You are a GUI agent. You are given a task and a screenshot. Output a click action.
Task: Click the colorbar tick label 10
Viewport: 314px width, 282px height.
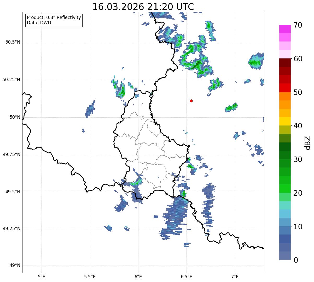click(298, 227)
